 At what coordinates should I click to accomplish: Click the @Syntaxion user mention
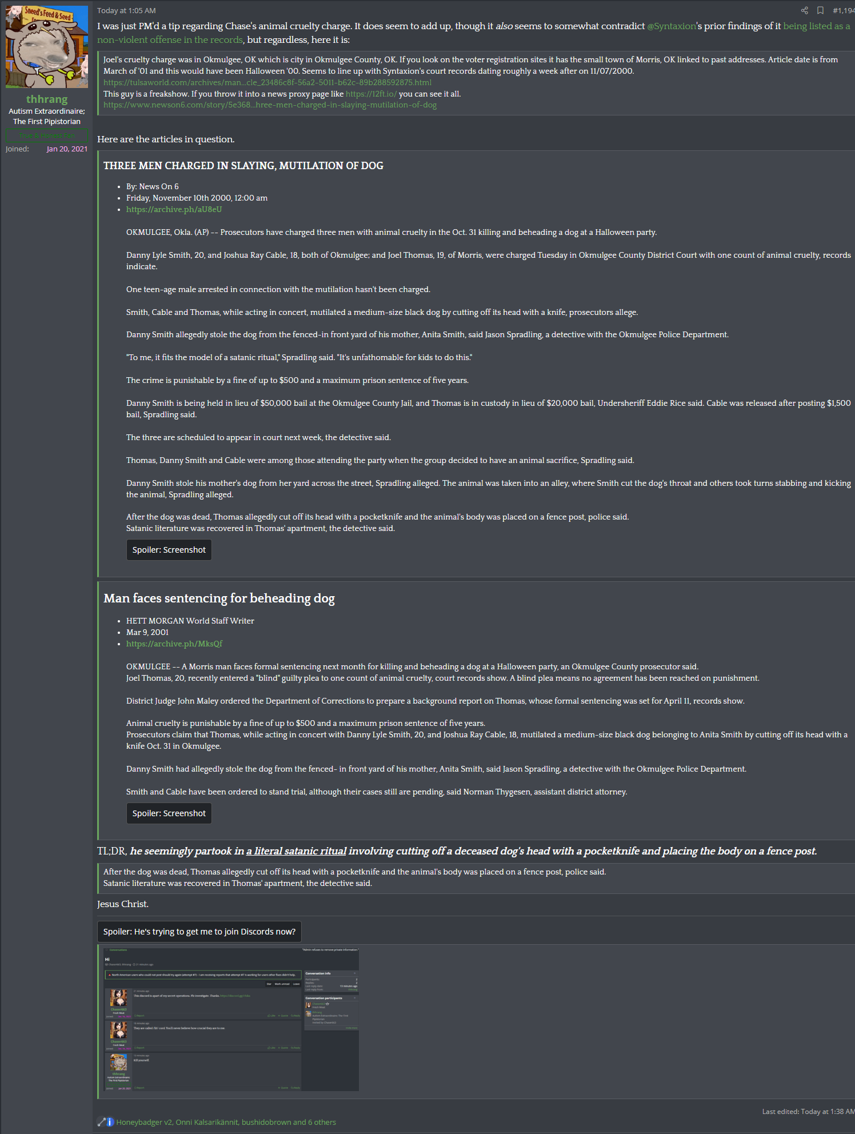point(672,26)
